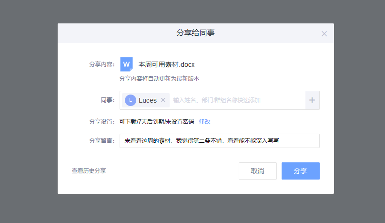Remove Luces from the colleague list
Viewport: 385px width, 223px height.
point(163,100)
